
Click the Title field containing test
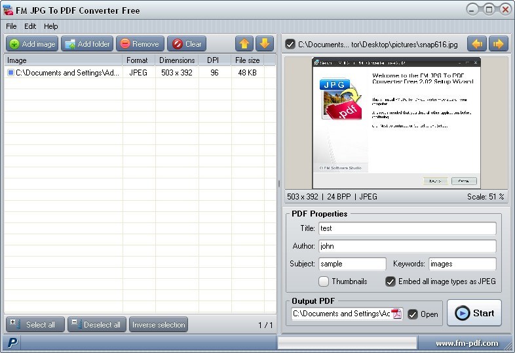coord(408,228)
